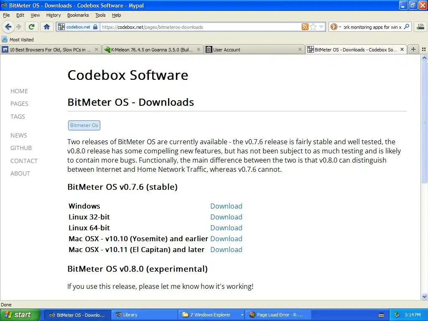Screen dimensions: 428x321
Task: Click the HOME sidebar link
Action: tap(19, 91)
